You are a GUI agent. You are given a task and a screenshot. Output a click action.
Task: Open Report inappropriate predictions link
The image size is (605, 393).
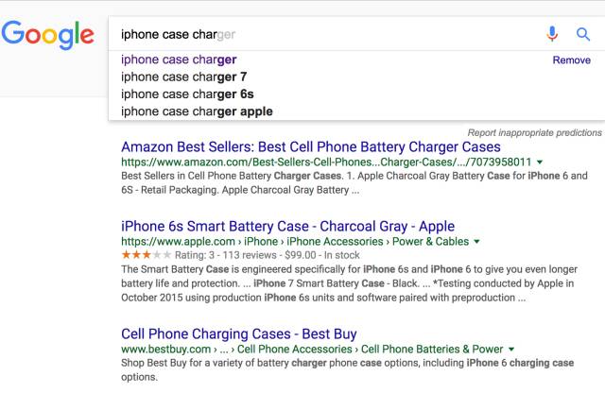click(x=534, y=132)
